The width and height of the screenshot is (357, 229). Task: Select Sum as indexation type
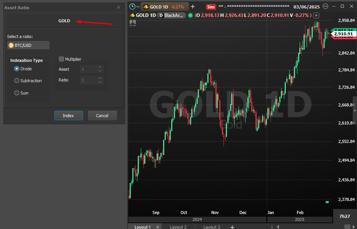[x=17, y=93]
